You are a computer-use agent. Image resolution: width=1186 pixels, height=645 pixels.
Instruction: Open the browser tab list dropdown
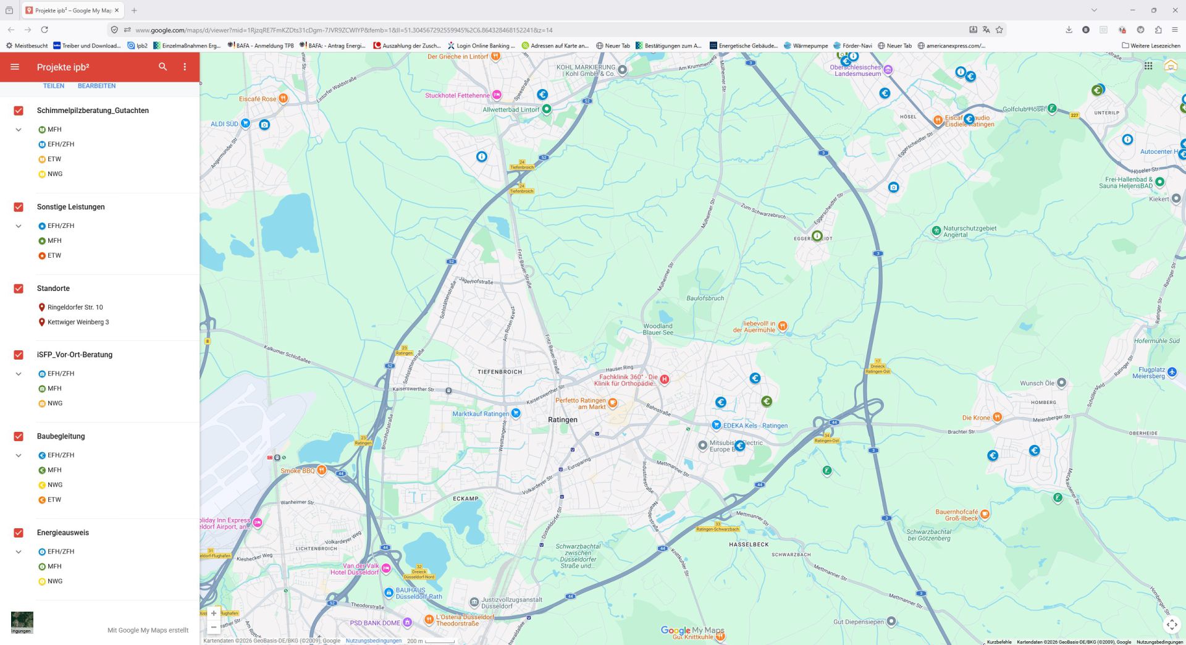click(x=1094, y=11)
